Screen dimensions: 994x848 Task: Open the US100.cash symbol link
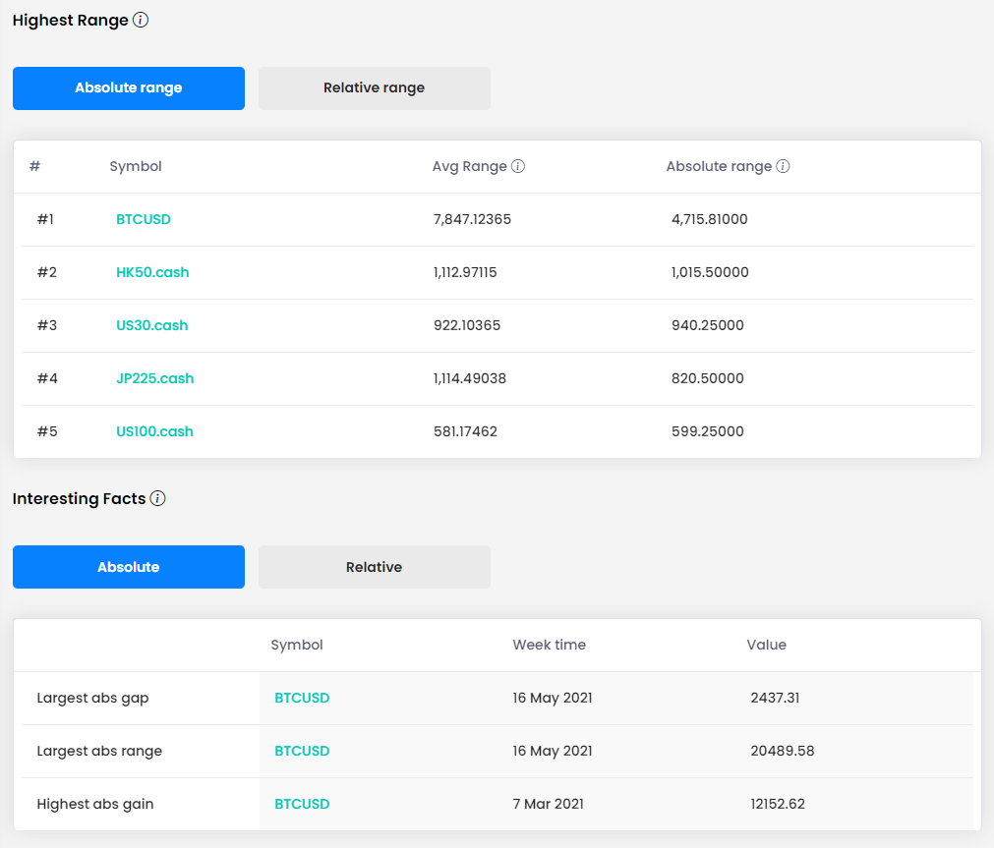pyautogui.click(x=154, y=431)
